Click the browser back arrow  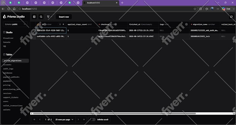(3, 9)
